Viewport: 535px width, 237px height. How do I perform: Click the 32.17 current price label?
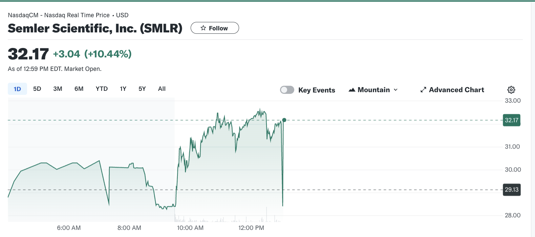point(512,120)
